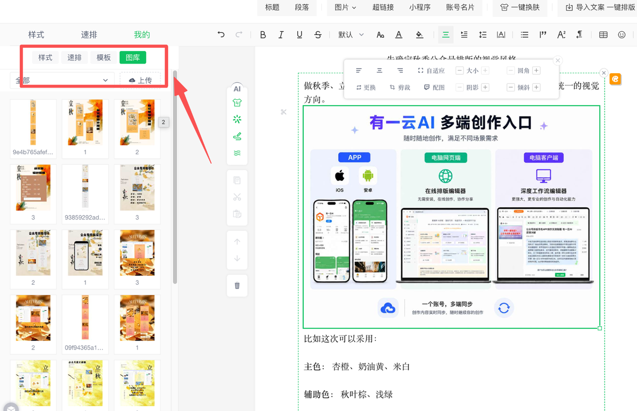
Task: Move the block up with the up arrow
Action: (x=237, y=242)
